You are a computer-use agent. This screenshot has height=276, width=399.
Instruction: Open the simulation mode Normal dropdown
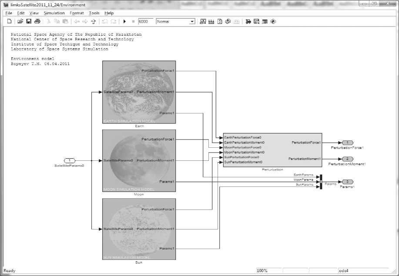[x=192, y=21]
